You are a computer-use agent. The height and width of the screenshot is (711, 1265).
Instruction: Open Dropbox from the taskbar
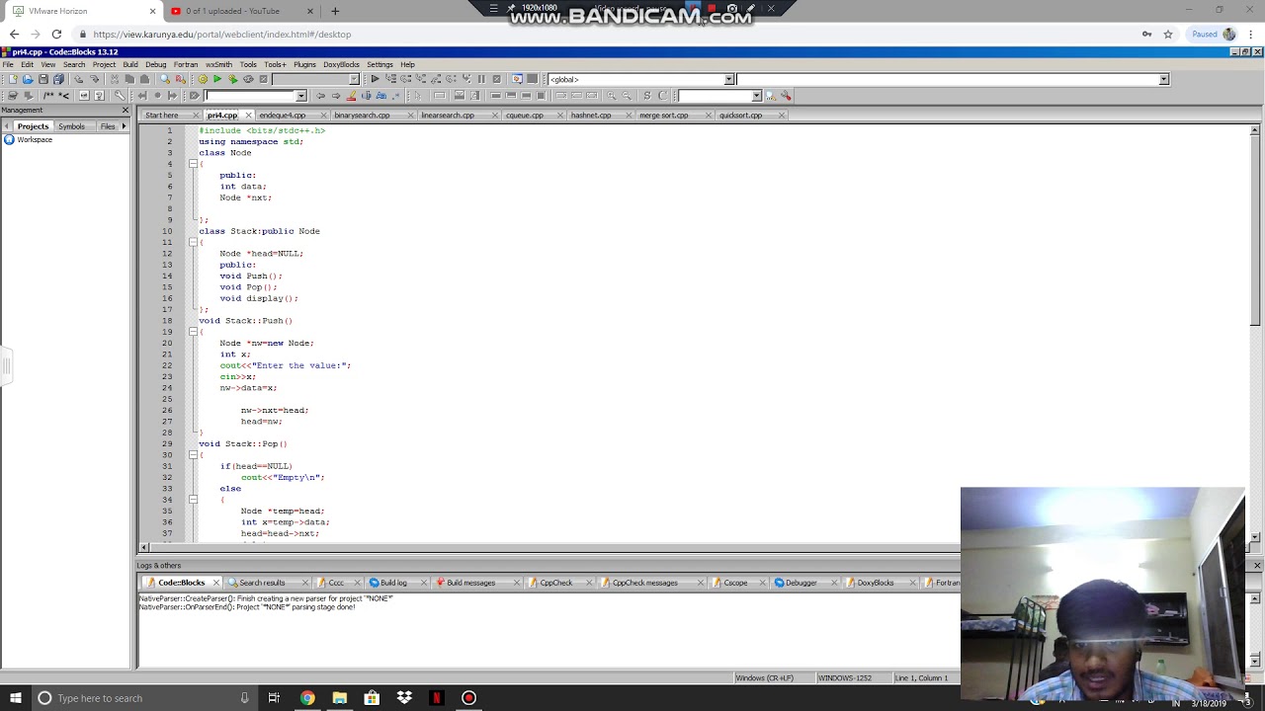(404, 698)
